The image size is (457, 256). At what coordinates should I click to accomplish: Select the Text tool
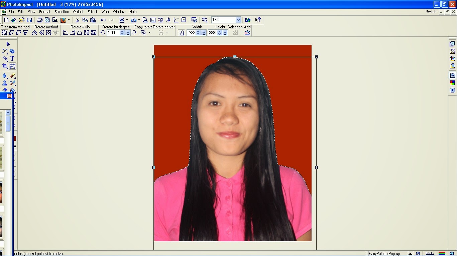(x=12, y=58)
